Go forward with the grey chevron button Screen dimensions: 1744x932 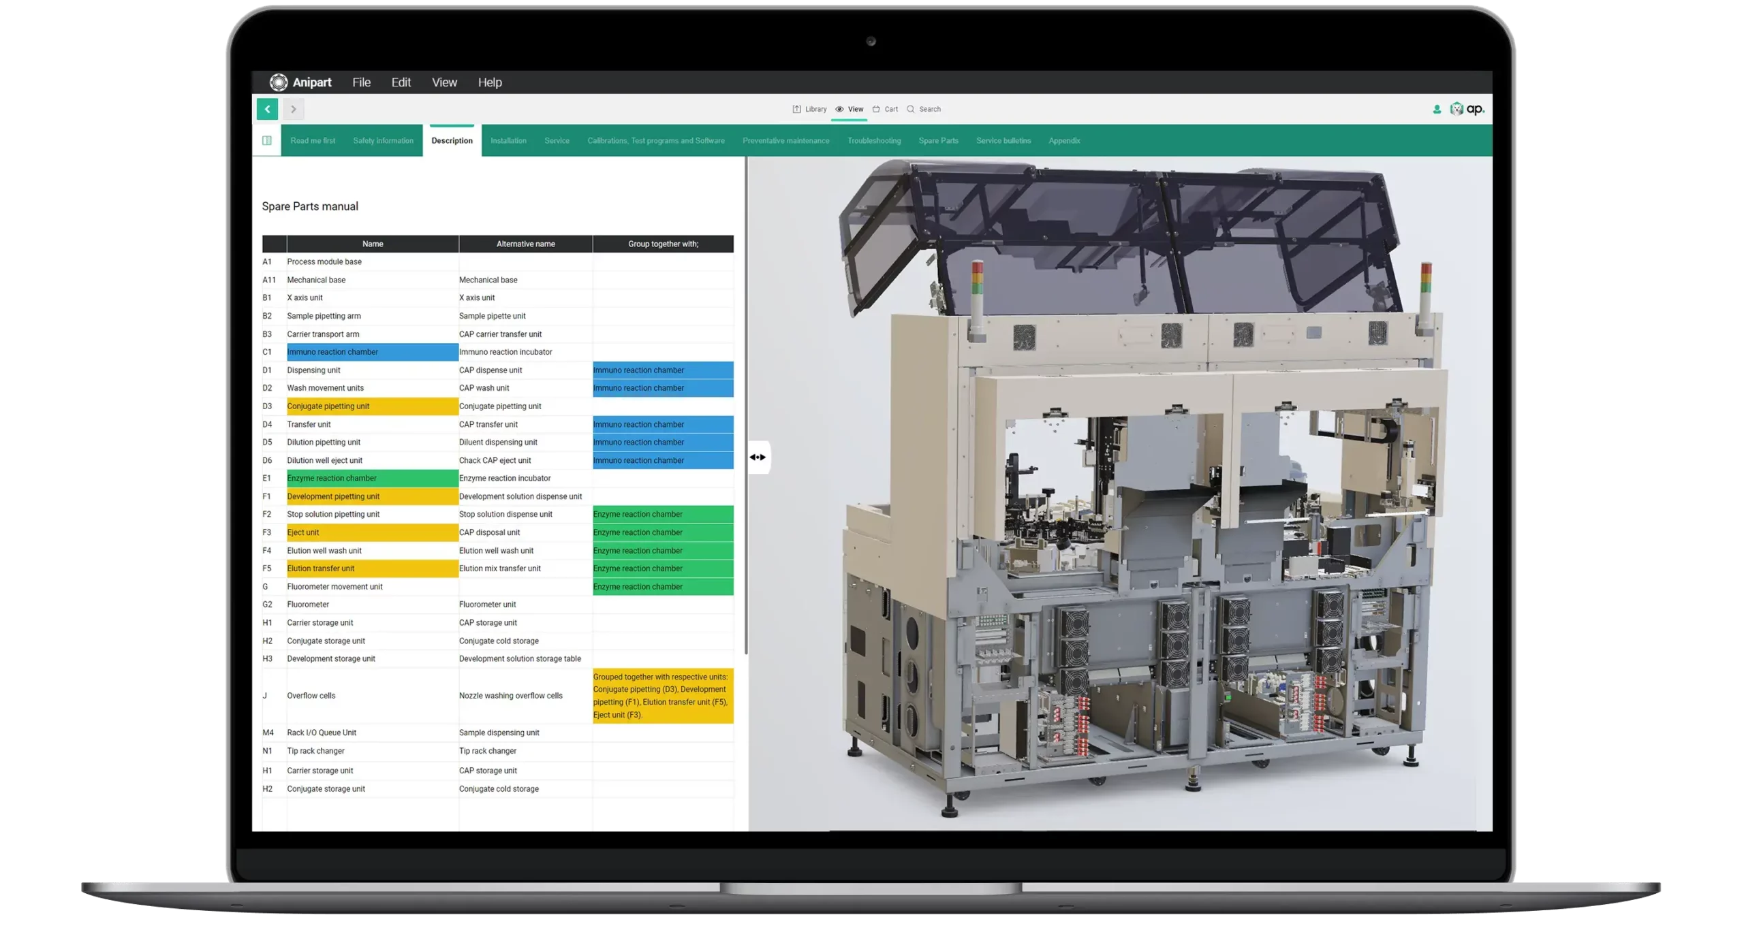pyautogui.click(x=293, y=109)
